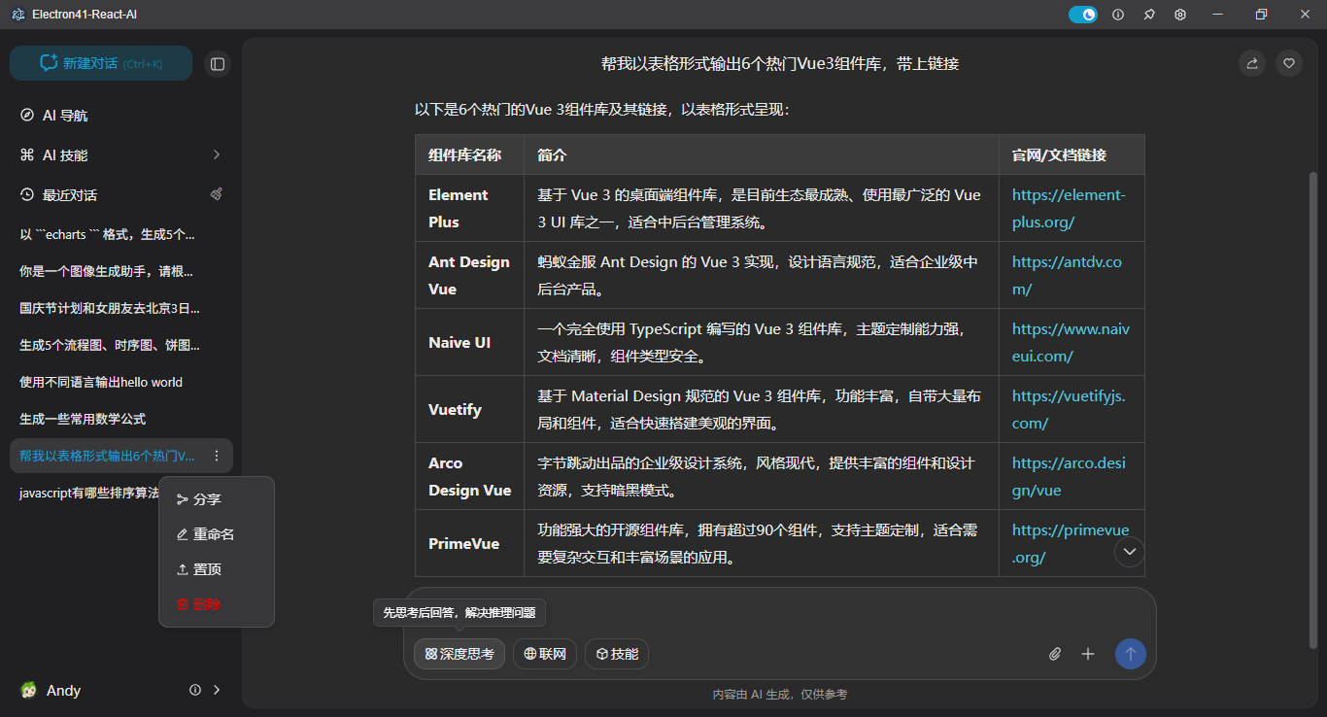Open the Andy user avatar
The height and width of the screenshot is (717, 1327).
[29, 690]
